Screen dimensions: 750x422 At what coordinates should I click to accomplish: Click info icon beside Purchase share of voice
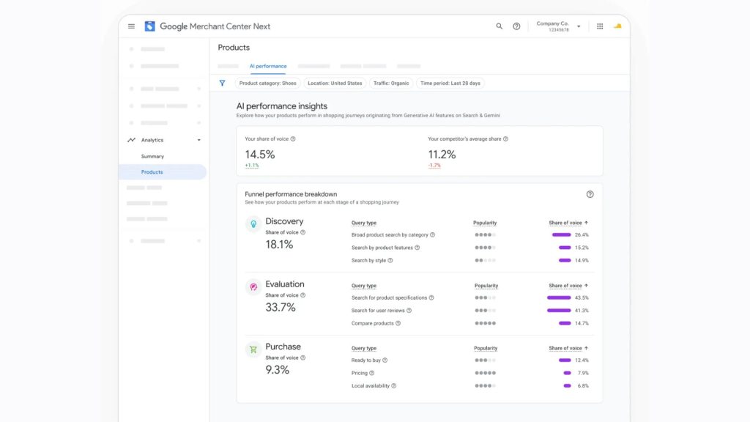302,358
